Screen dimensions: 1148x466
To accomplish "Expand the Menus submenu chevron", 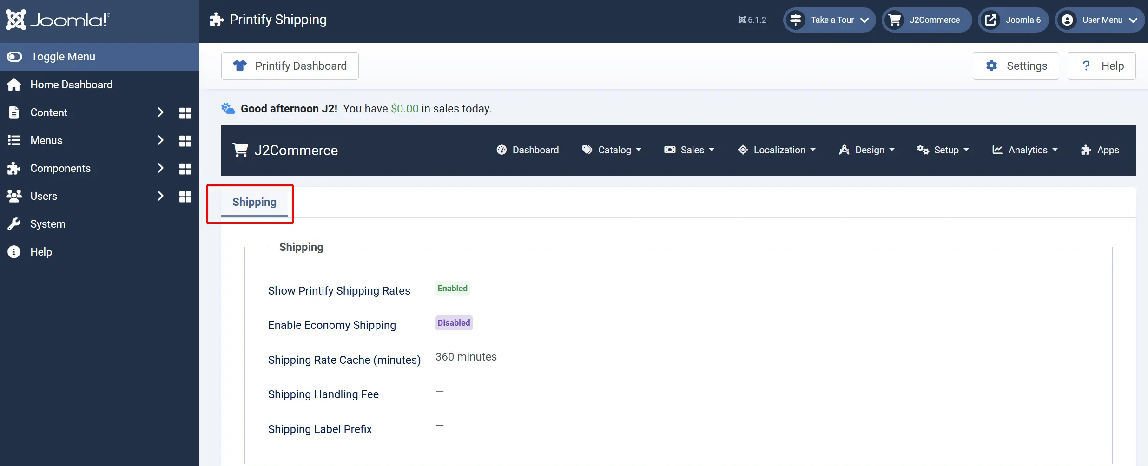I will (x=160, y=140).
